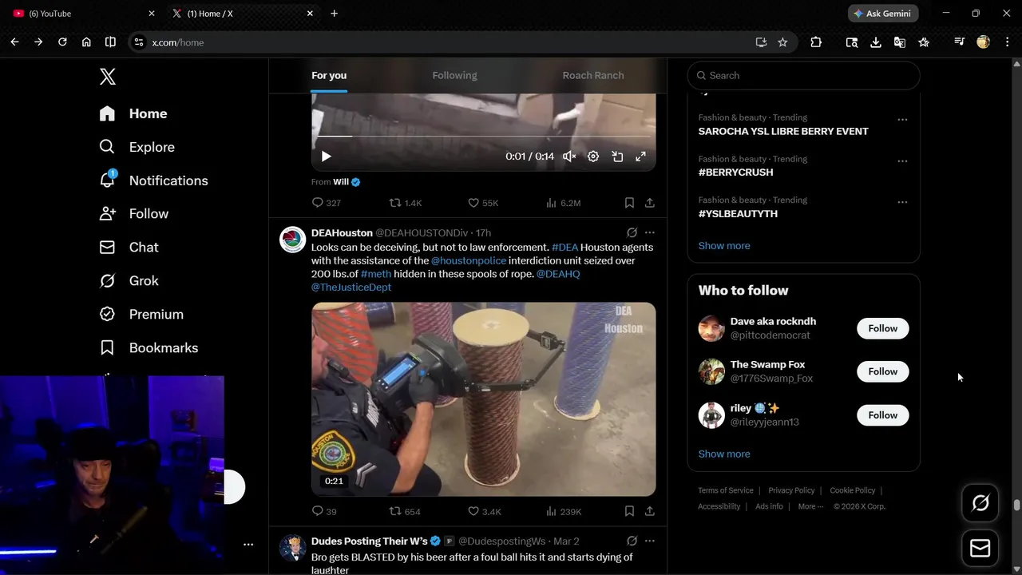1022x575 pixels.
Task: Bookmark the post from Will
Action: point(629,203)
